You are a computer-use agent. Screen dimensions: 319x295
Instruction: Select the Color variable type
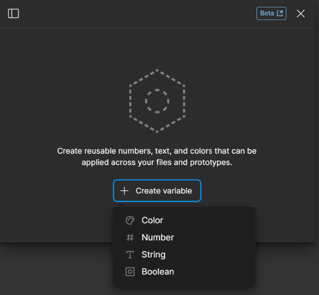[152, 220]
